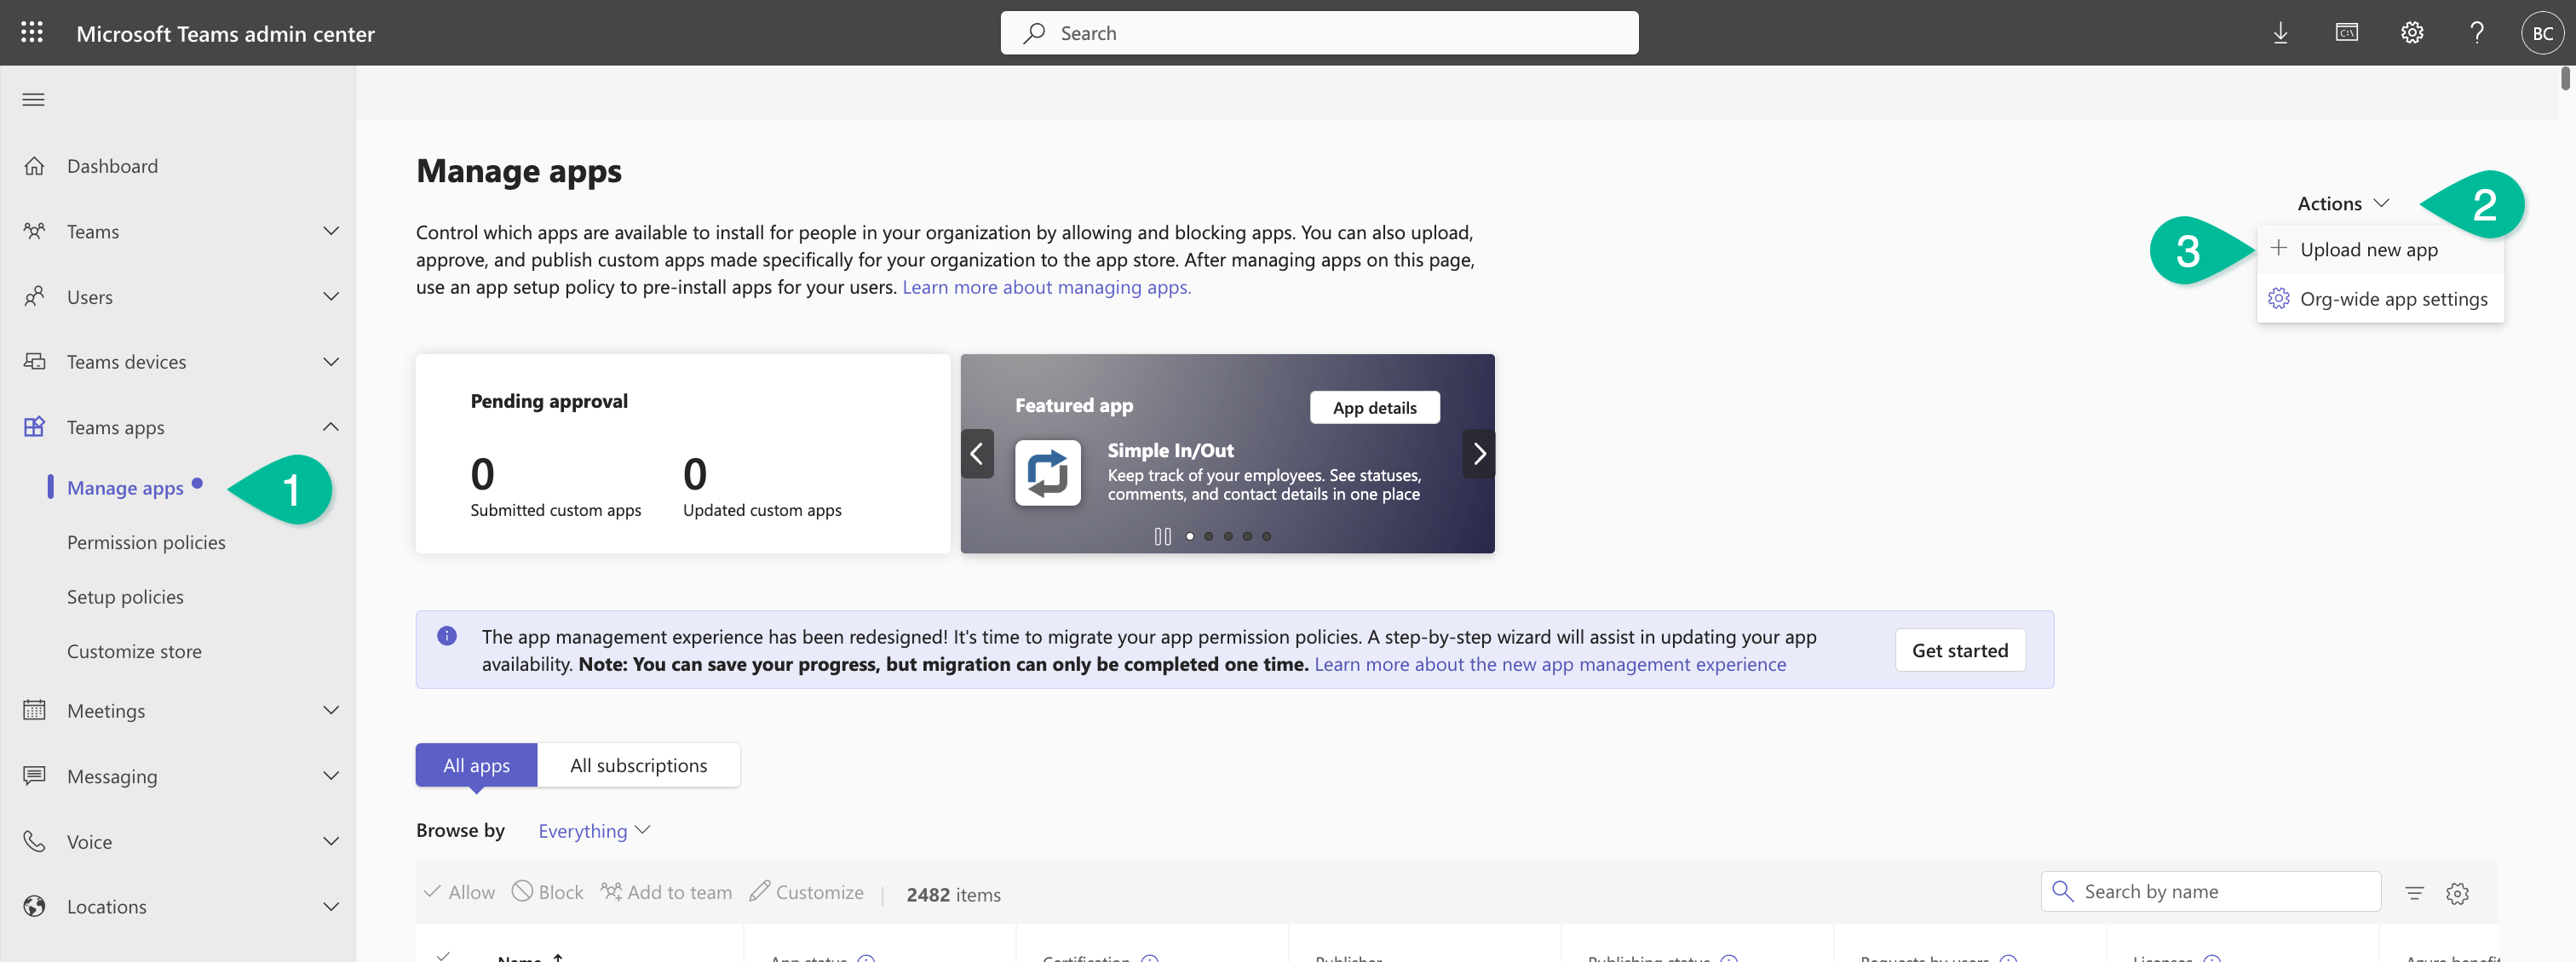This screenshot has width=2576, height=962.
Task: Select Upload new app menu item
Action: coord(2379,249)
